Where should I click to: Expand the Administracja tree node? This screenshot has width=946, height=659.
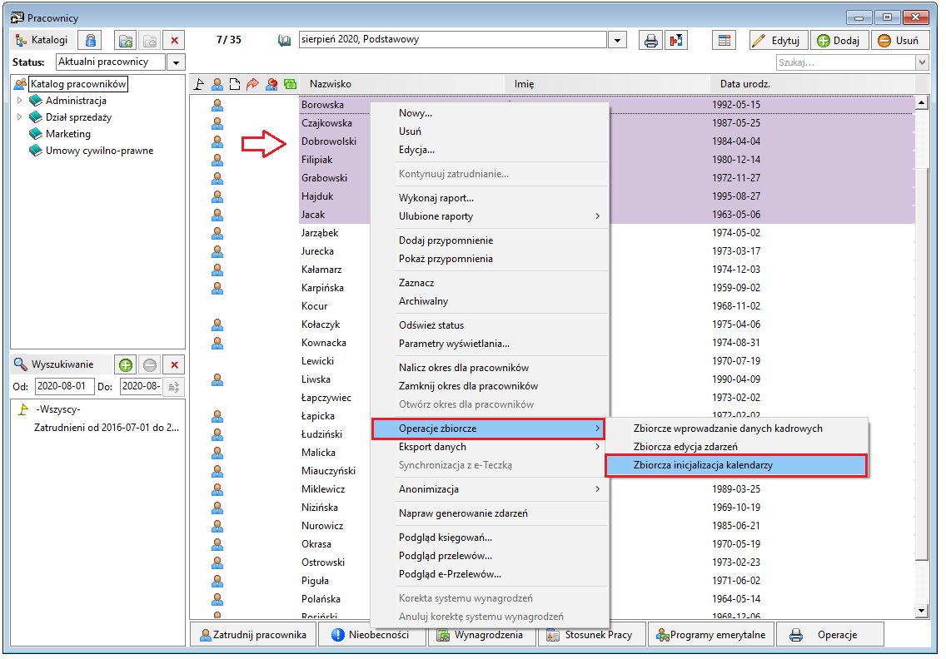pos(19,101)
